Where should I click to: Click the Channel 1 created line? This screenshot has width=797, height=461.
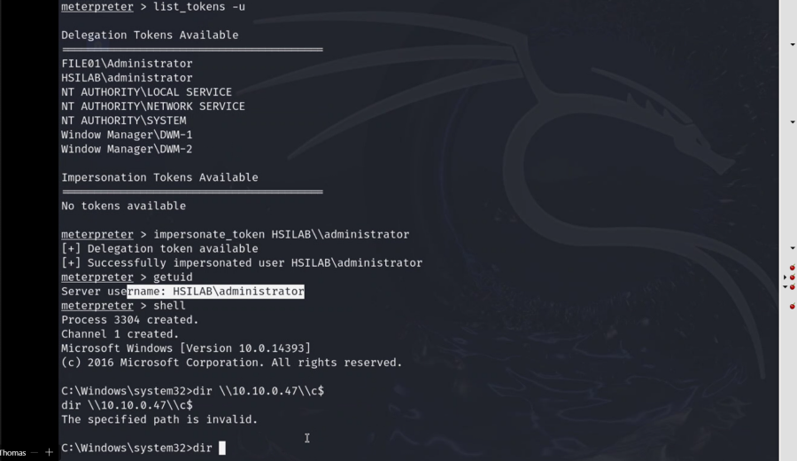120,334
